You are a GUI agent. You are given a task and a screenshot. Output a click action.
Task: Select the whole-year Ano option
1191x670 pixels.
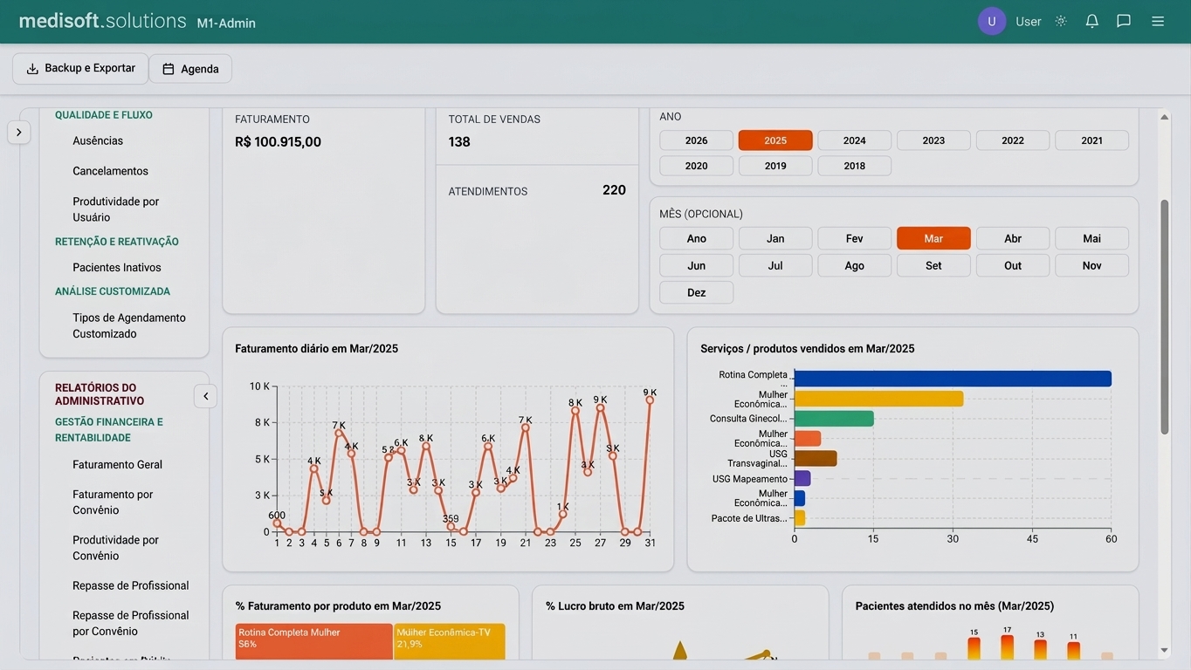click(x=697, y=238)
